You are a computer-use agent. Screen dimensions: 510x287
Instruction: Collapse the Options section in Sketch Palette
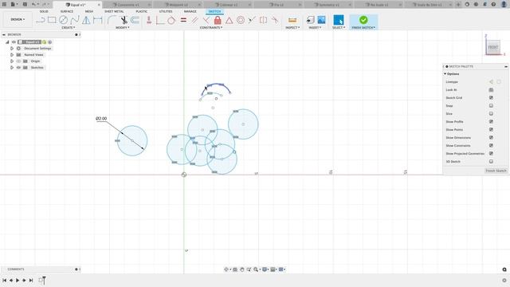click(445, 74)
